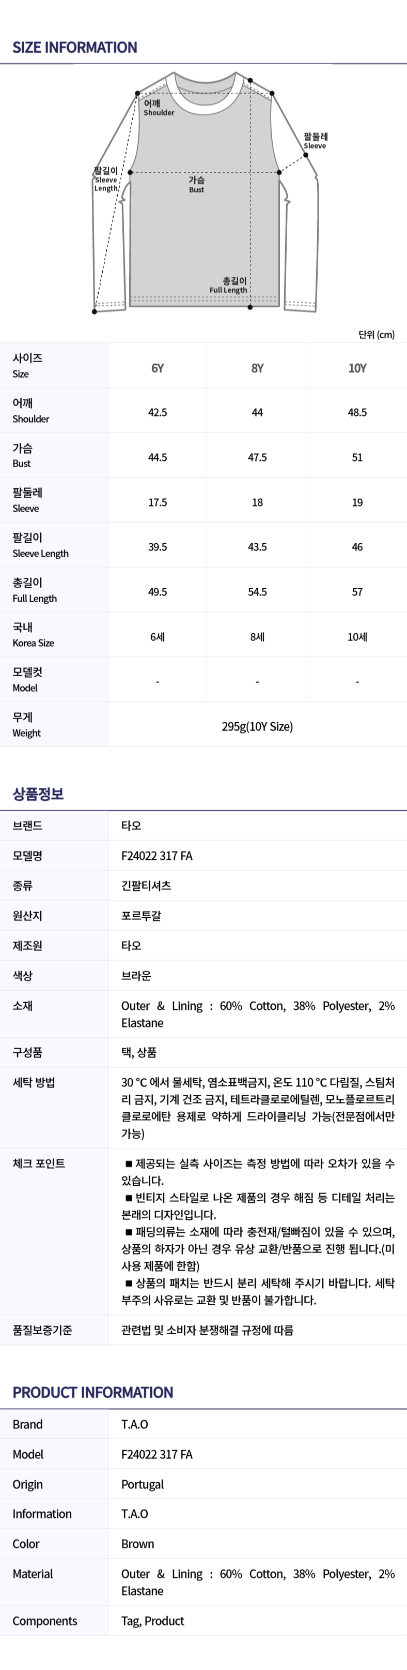Click the PRODUCT INFORMATION heading

click(x=92, y=1393)
